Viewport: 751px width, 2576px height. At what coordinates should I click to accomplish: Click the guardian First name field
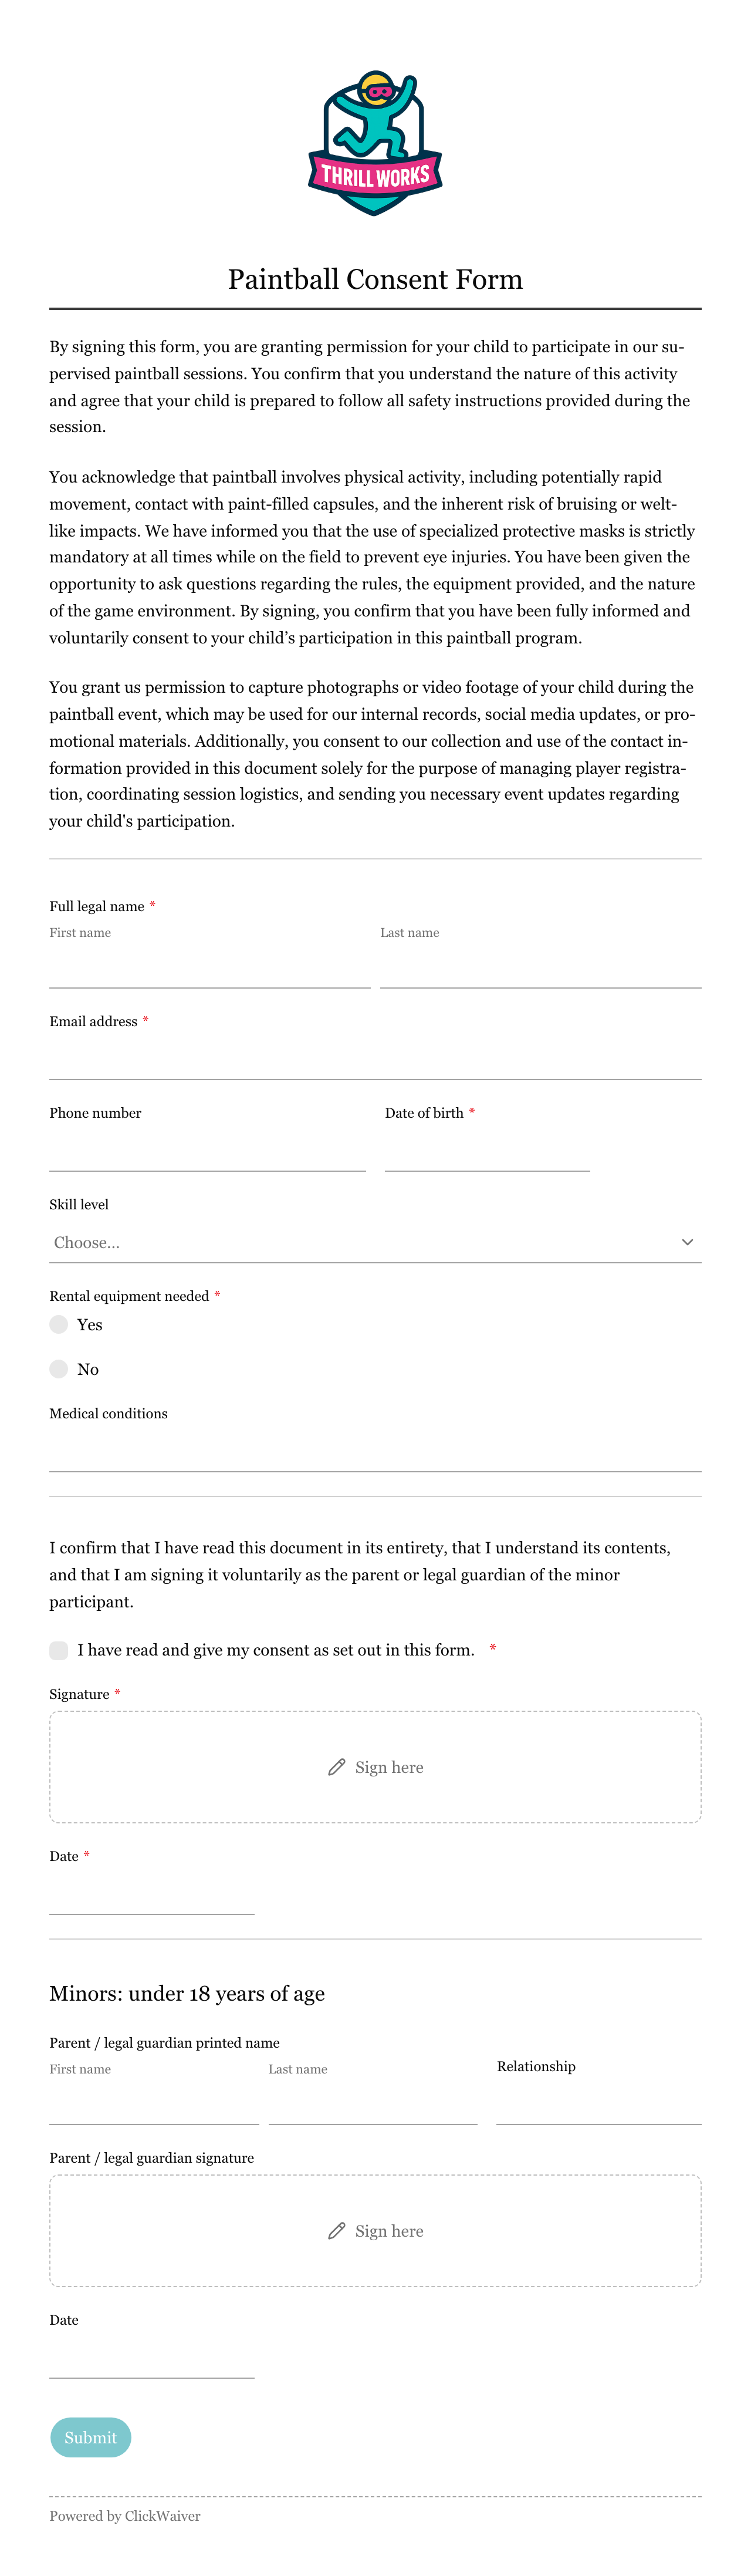tap(154, 2105)
